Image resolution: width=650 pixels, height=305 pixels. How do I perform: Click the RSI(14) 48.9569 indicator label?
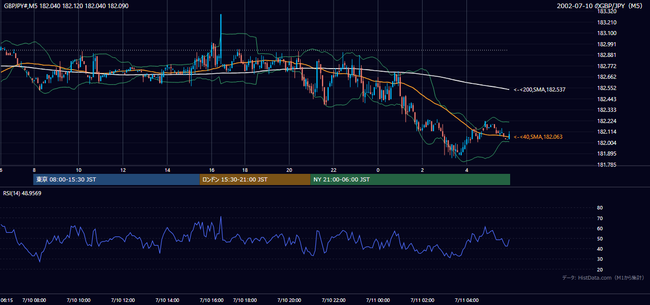(22, 193)
